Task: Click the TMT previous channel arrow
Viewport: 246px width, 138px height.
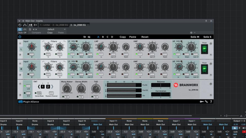Action: (39, 86)
